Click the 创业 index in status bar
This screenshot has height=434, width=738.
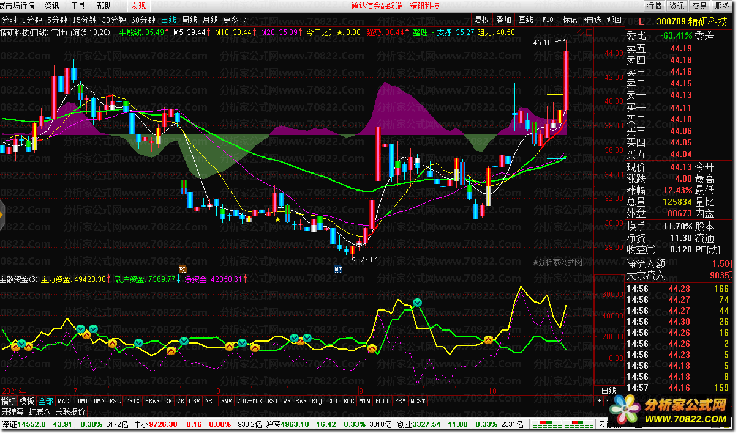point(404,424)
